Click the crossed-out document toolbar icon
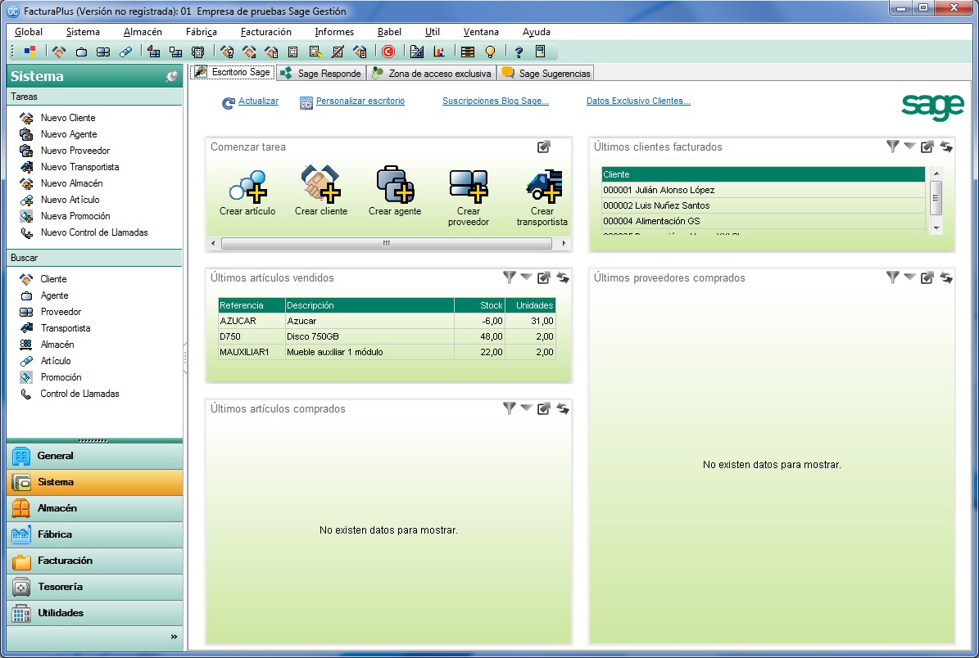979x658 pixels. [338, 51]
